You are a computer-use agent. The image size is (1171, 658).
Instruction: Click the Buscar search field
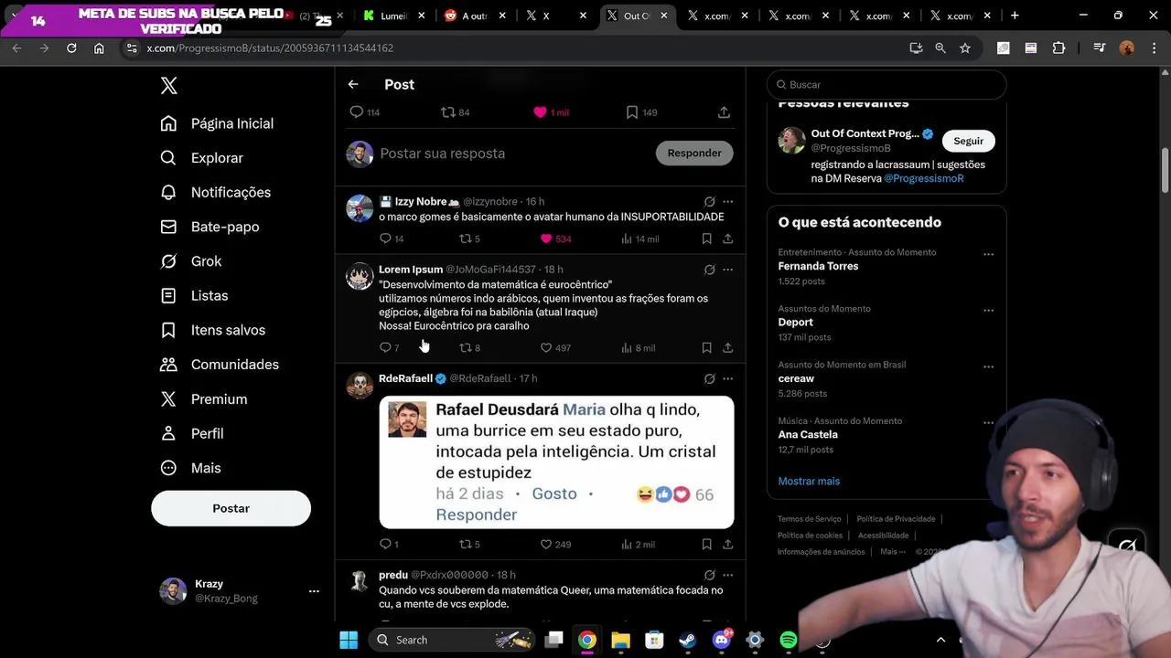(886, 84)
